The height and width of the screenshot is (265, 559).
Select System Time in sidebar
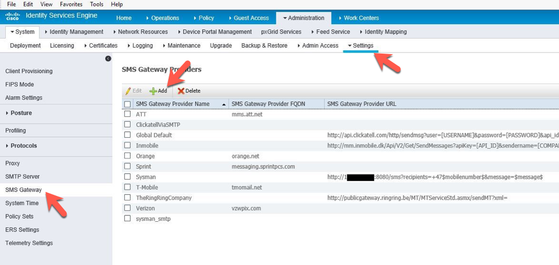click(x=22, y=203)
